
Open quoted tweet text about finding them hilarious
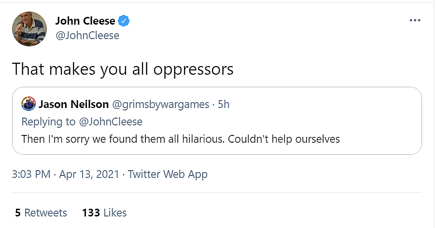point(181,139)
